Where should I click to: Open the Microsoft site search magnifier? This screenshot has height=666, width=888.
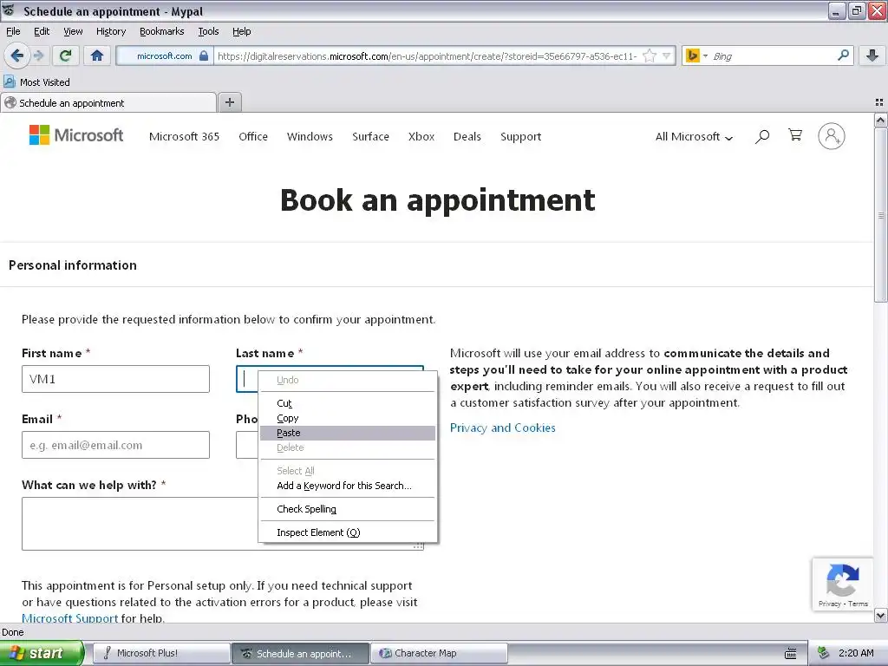pyautogui.click(x=762, y=136)
